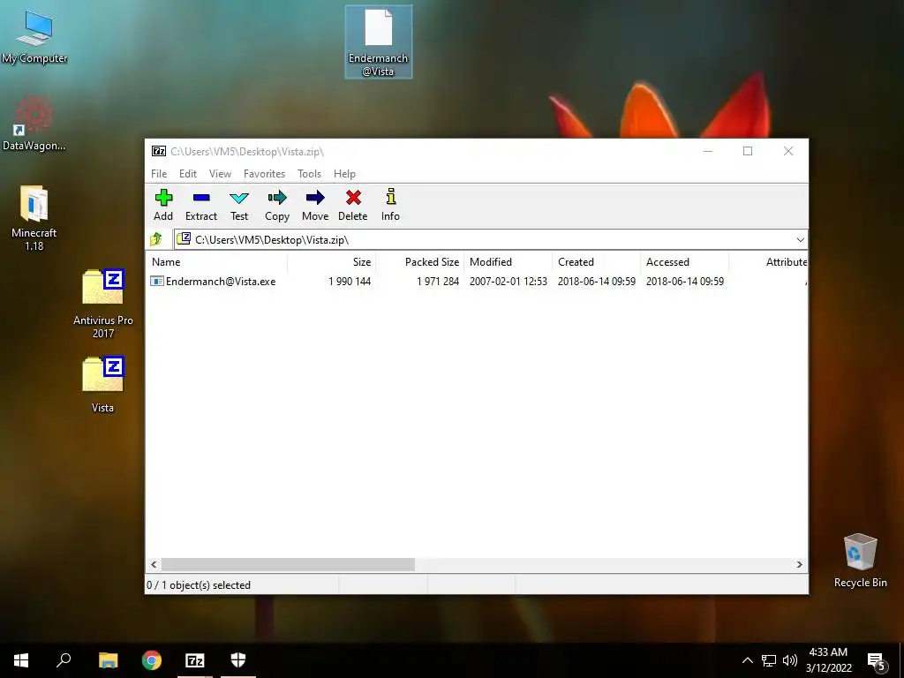Open the Info toolbar button

[x=390, y=205]
